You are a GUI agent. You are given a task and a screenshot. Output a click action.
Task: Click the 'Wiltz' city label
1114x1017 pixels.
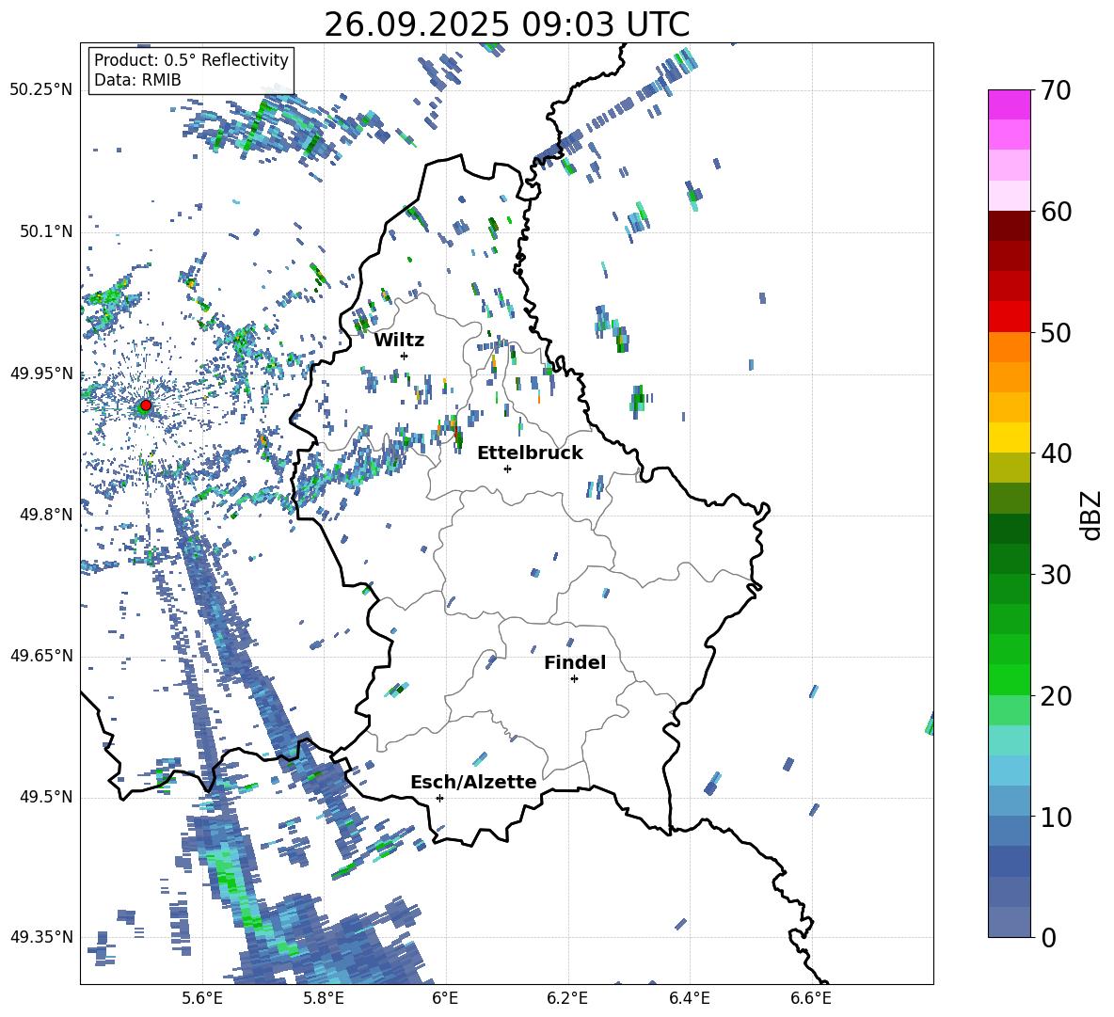click(399, 341)
